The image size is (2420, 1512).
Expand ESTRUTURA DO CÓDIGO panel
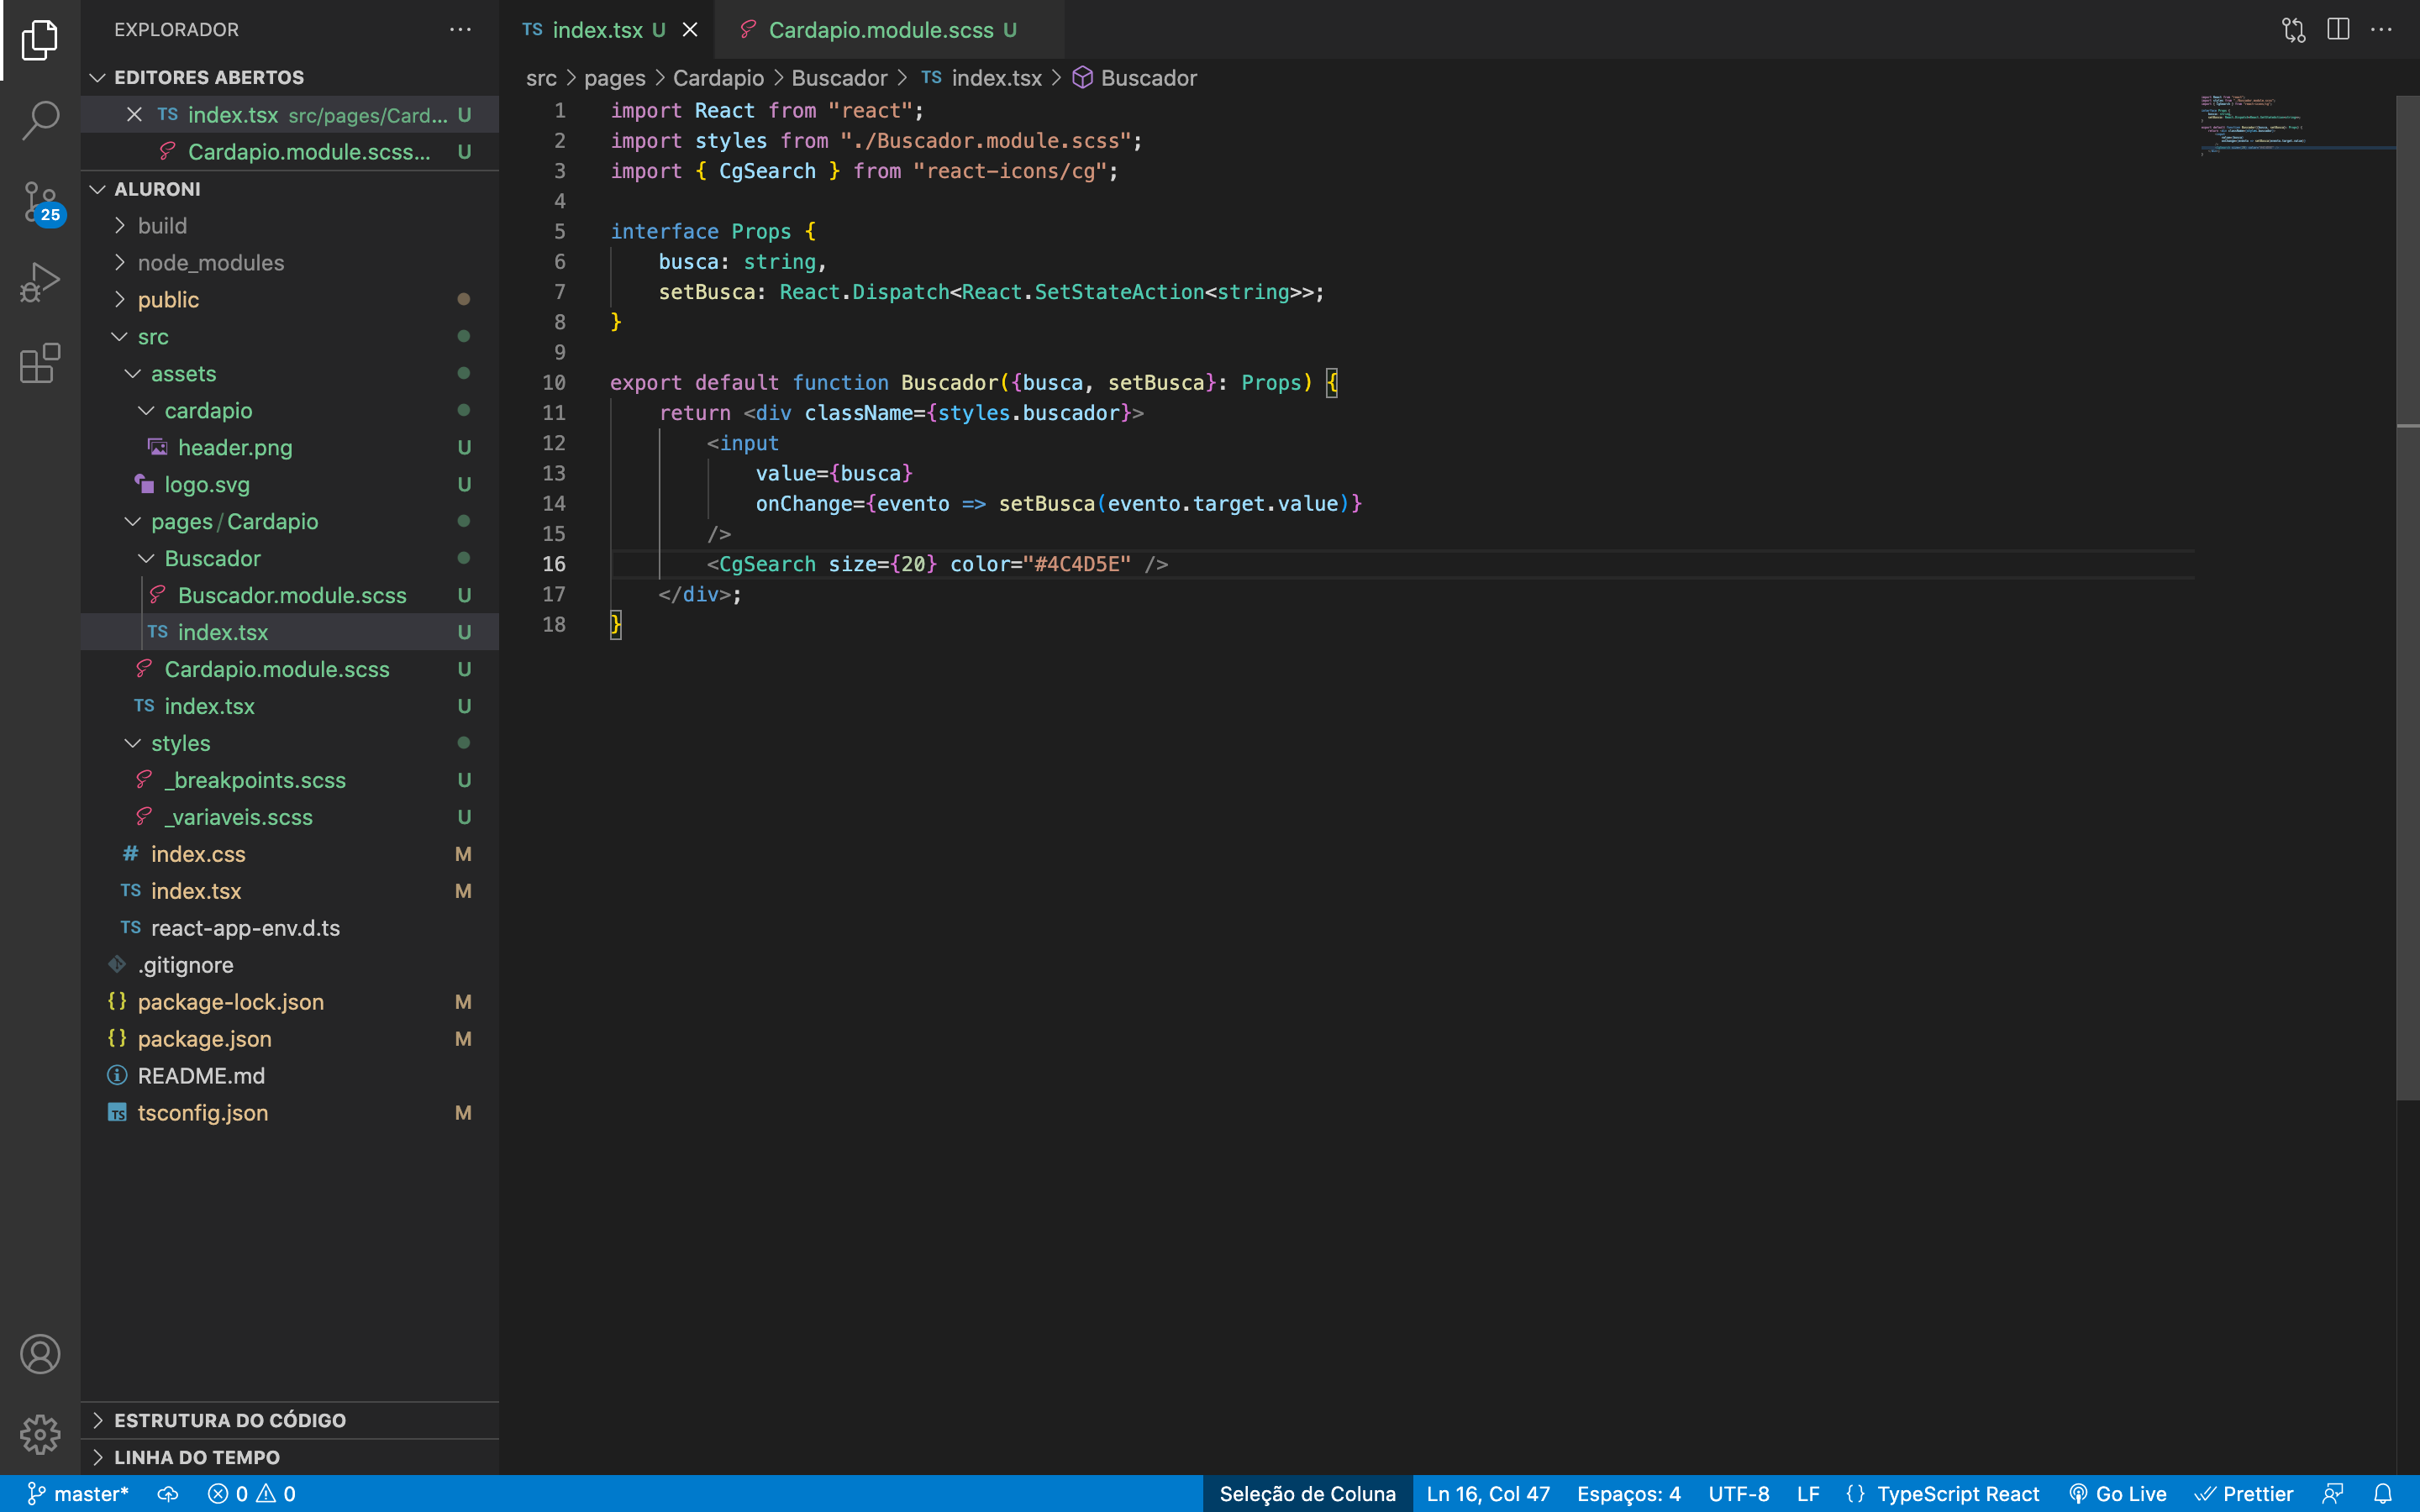(x=290, y=1420)
